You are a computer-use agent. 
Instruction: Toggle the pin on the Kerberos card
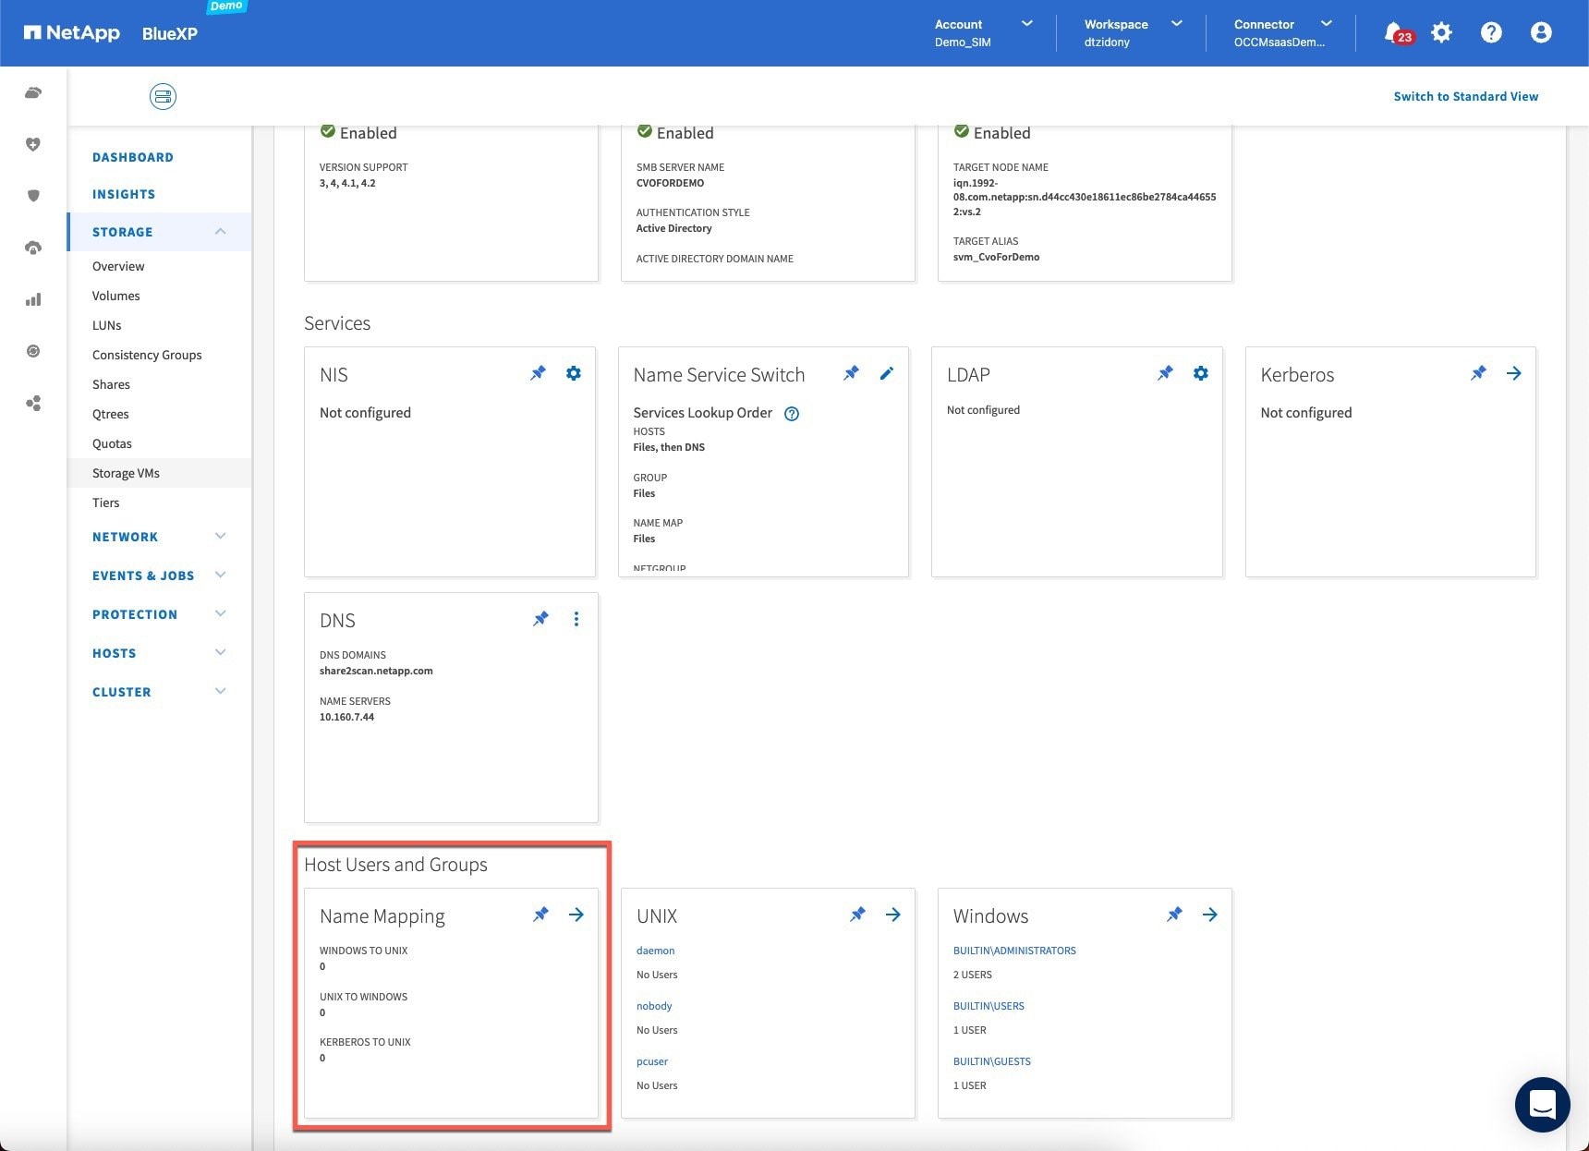1478,374
